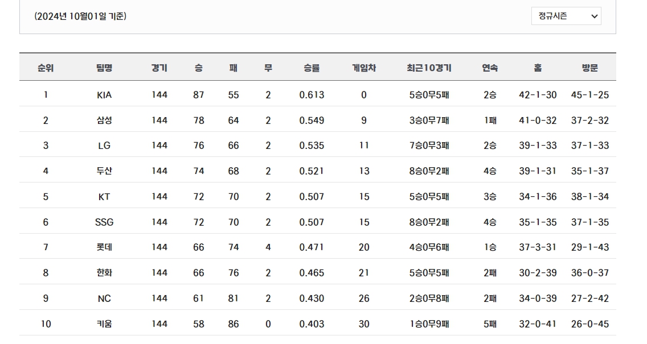Click team name 키움
This screenshot has height=344, width=647.
104,324
